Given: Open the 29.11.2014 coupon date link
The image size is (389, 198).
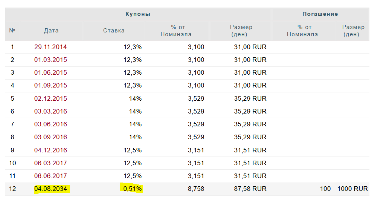Looking at the screenshot, I should (50, 47).
